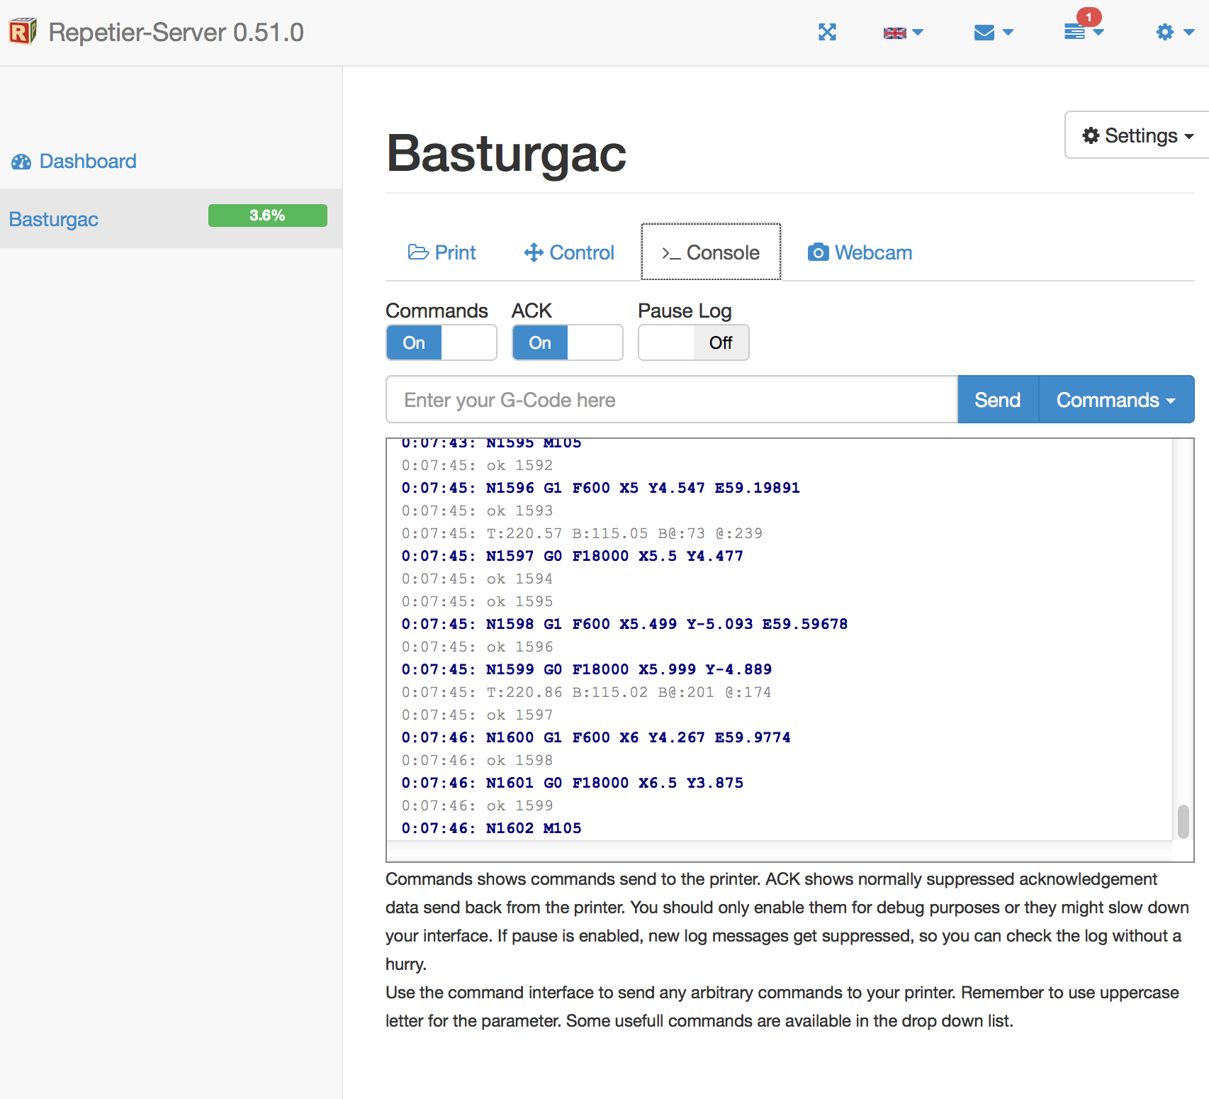The width and height of the screenshot is (1209, 1099).
Task: Click the Dashboard gauge icon
Action: (21, 162)
